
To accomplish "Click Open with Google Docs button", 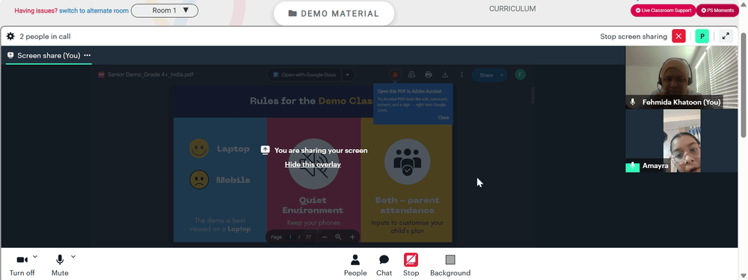I will click(304, 75).
